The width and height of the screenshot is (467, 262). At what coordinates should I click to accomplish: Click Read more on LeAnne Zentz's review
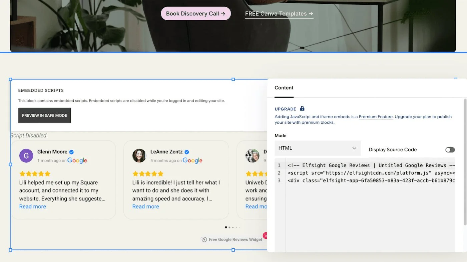pyautogui.click(x=146, y=206)
